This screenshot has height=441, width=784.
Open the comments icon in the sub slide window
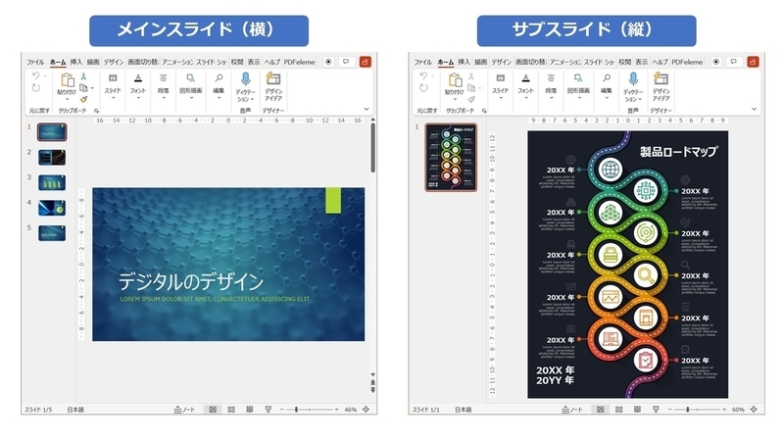pos(733,62)
